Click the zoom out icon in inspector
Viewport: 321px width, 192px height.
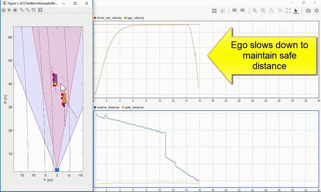(x=263, y=11)
